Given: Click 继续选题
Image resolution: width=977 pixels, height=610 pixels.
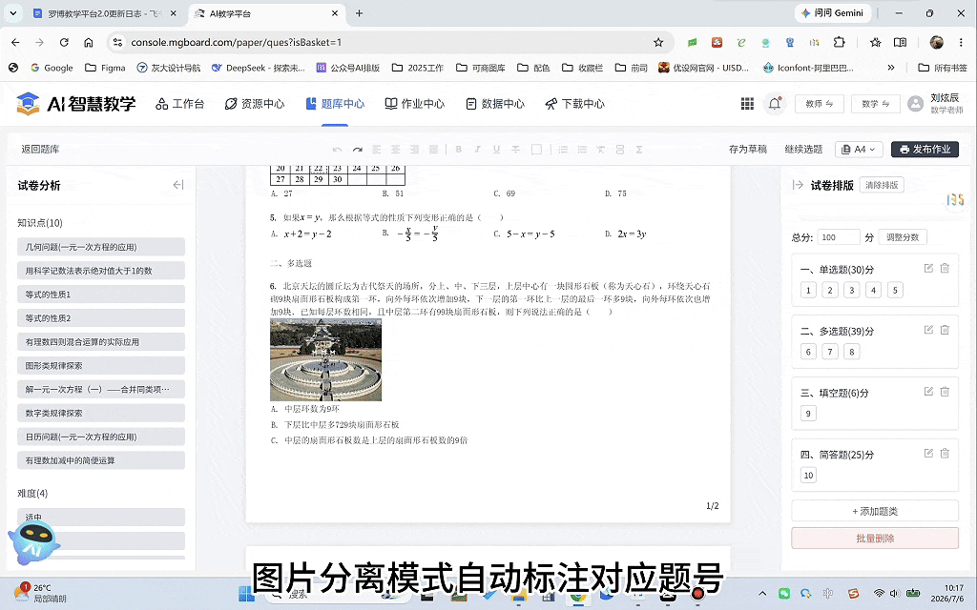Looking at the screenshot, I should click(x=803, y=150).
